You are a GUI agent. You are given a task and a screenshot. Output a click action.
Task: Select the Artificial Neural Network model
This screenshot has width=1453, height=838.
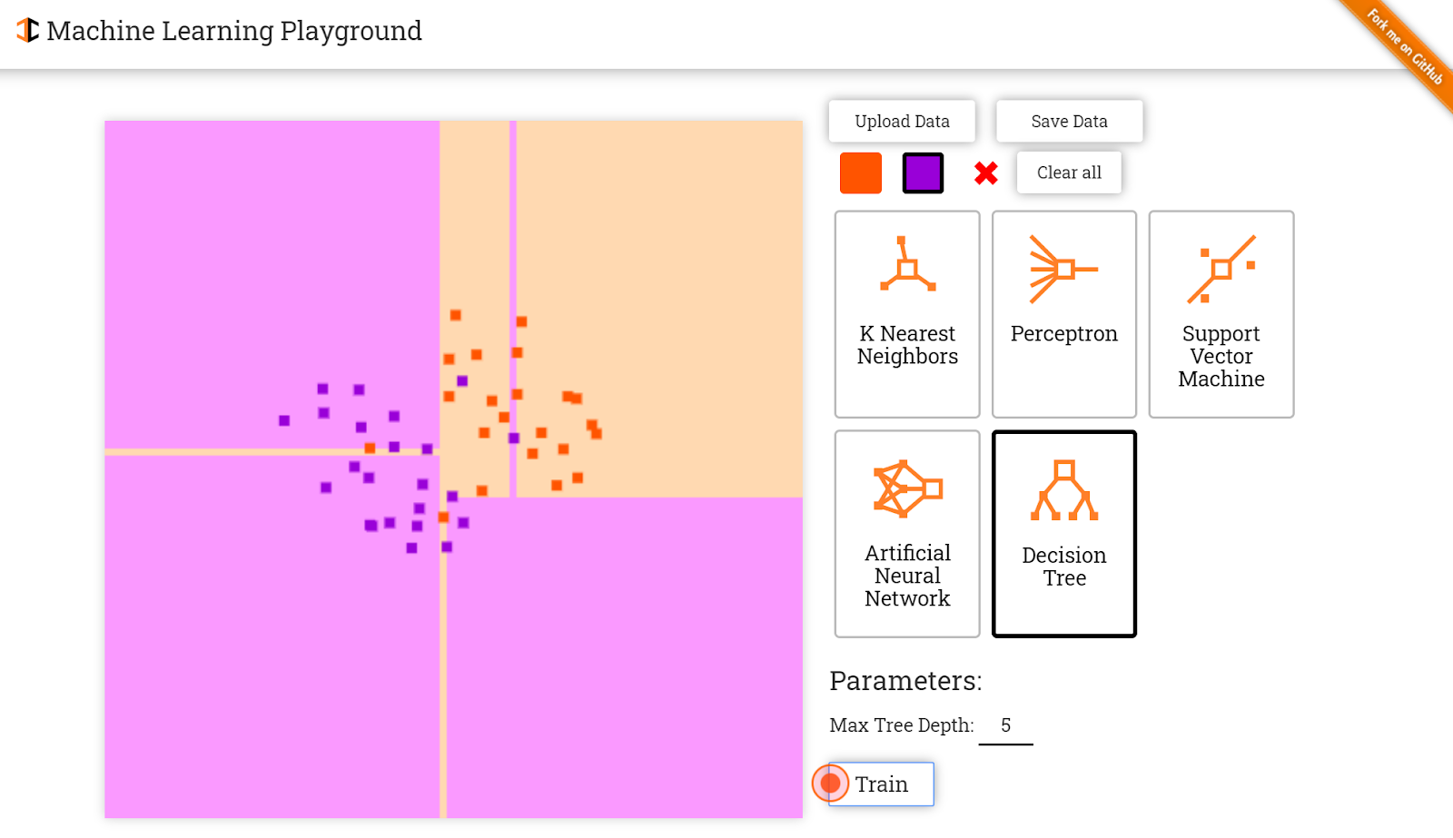click(905, 533)
